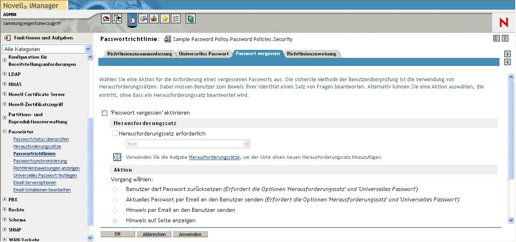The width and height of the screenshot is (516, 242).
Task: Select radio option 'Benutzer darf Passwort zurücksetzen'
Action: tap(115, 189)
